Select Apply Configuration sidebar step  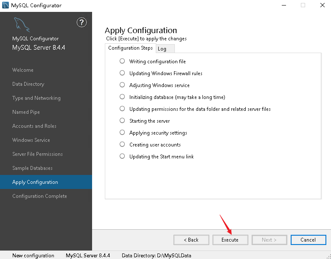click(x=46, y=182)
